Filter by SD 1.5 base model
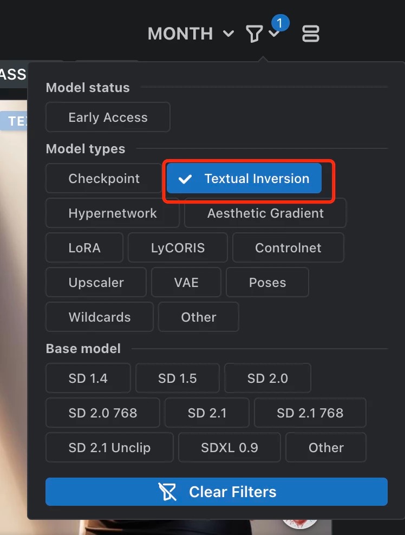 point(177,379)
